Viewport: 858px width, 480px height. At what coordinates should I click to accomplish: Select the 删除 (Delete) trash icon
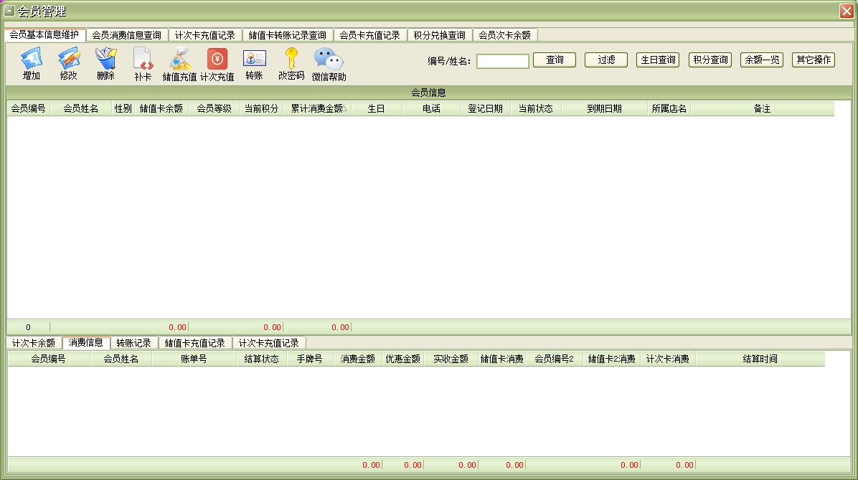[x=105, y=59]
